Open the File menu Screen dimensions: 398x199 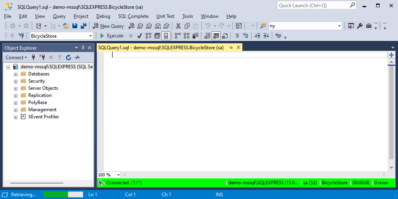tap(8, 16)
